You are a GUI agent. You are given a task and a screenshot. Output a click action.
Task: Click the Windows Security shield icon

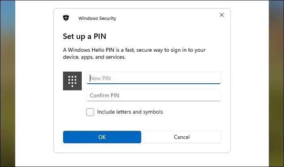pos(66,18)
